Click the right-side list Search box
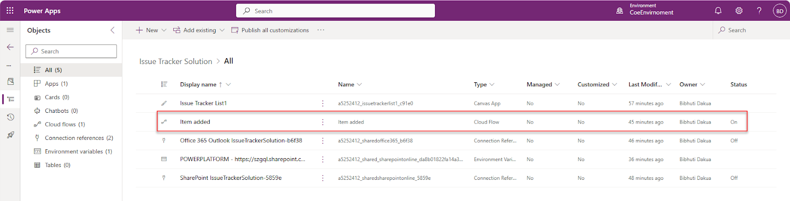Screen dimensions: 790x201 tap(751, 30)
